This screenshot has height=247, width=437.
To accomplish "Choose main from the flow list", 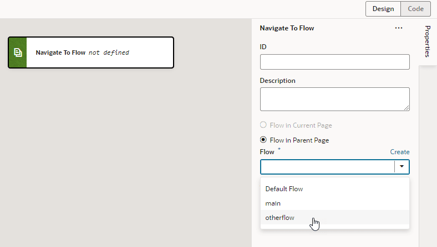I will pyautogui.click(x=273, y=203).
